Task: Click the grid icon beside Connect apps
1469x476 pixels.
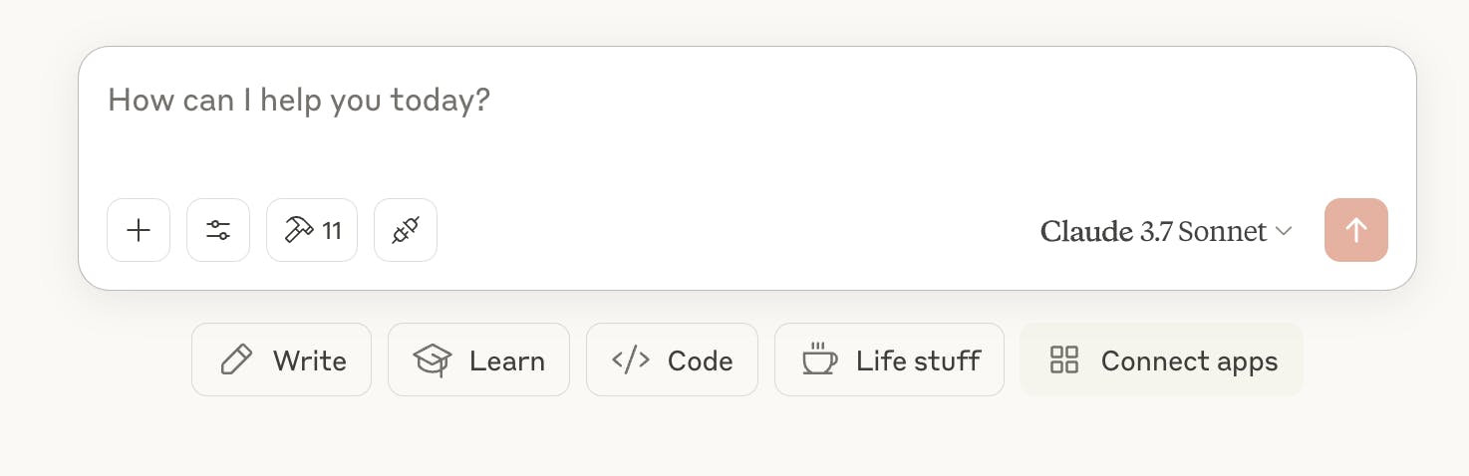Action: pos(1064,359)
